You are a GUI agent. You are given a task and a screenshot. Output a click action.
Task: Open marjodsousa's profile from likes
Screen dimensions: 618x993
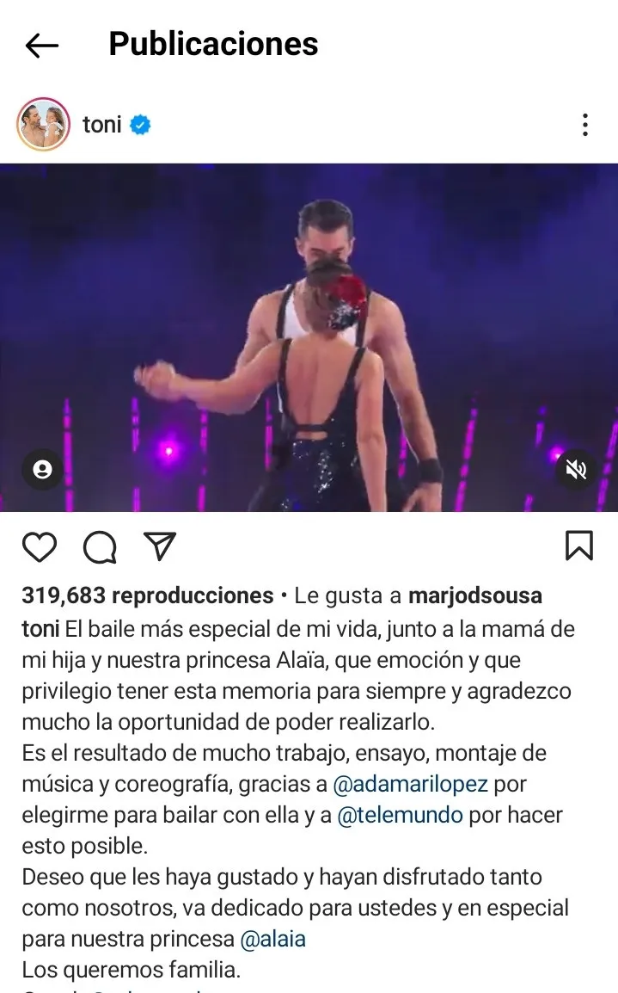(x=475, y=596)
